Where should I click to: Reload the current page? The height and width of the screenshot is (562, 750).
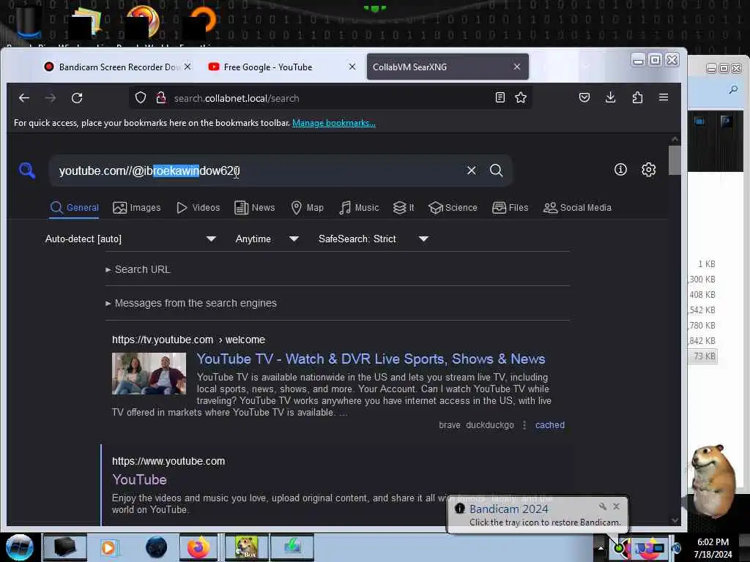coord(77,98)
